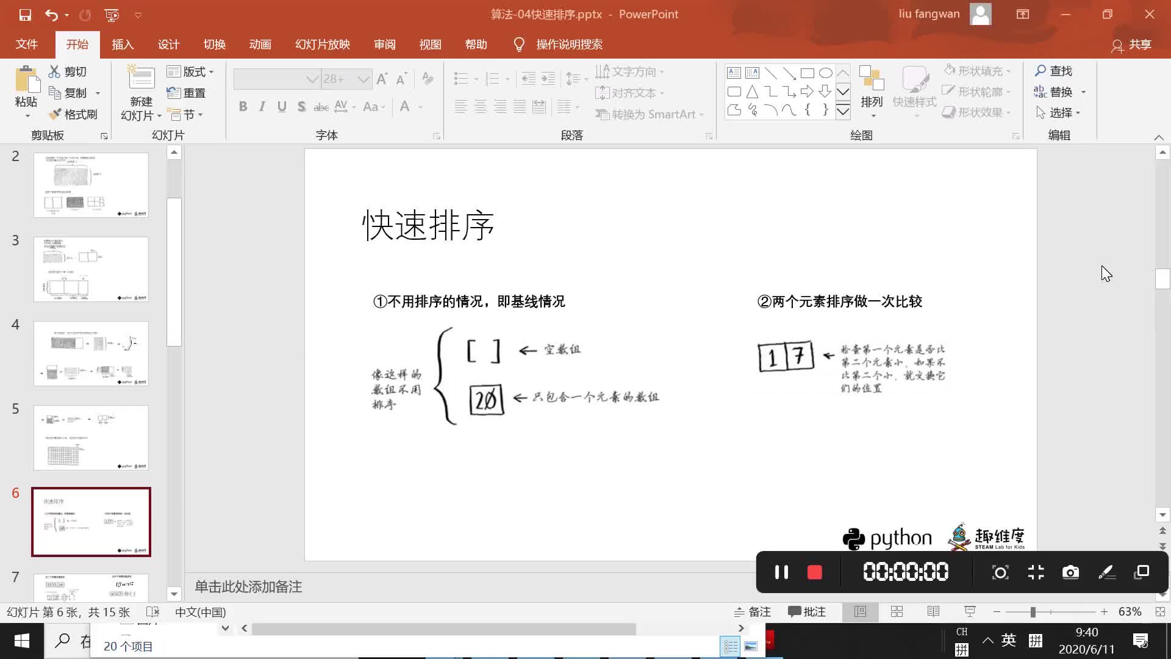The height and width of the screenshot is (659, 1171).
Task: Toggle Underline formatting
Action: [282, 107]
